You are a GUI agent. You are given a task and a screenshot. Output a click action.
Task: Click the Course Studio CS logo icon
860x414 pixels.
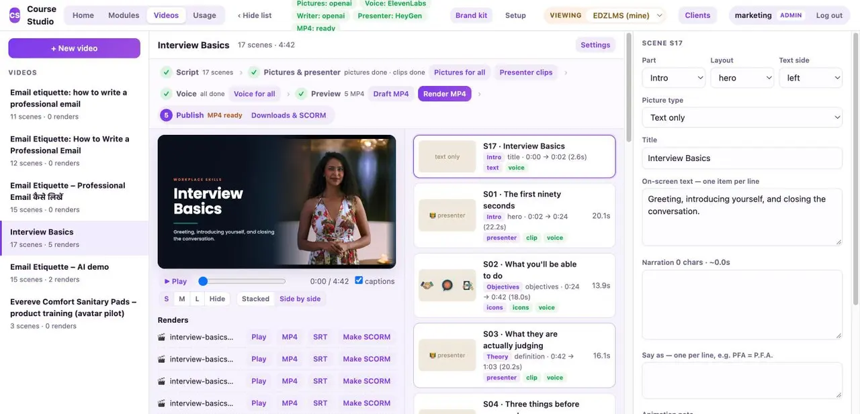tap(15, 15)
